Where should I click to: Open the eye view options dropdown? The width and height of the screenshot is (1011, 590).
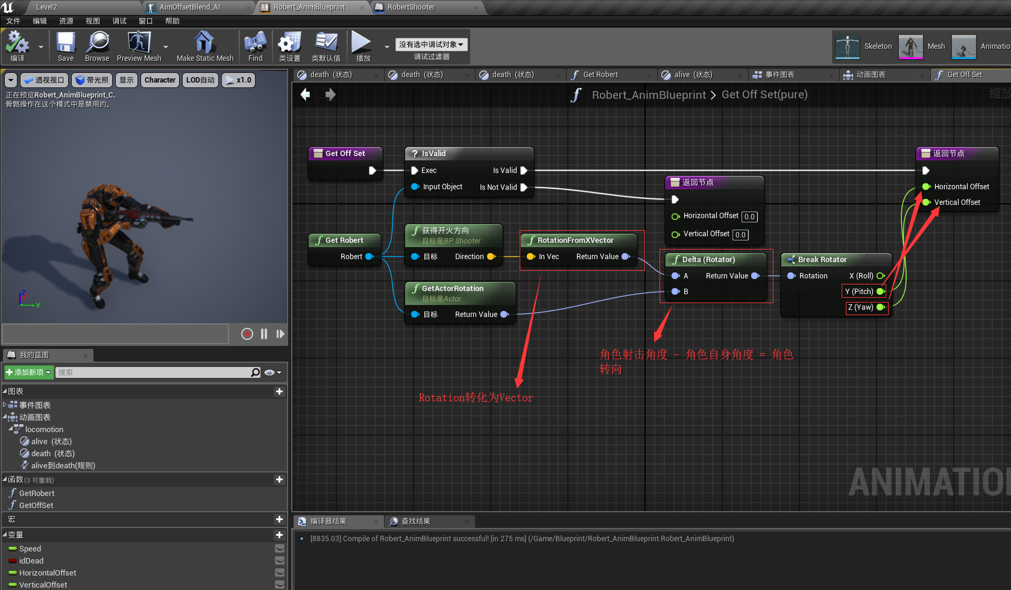tap(273, 372)
